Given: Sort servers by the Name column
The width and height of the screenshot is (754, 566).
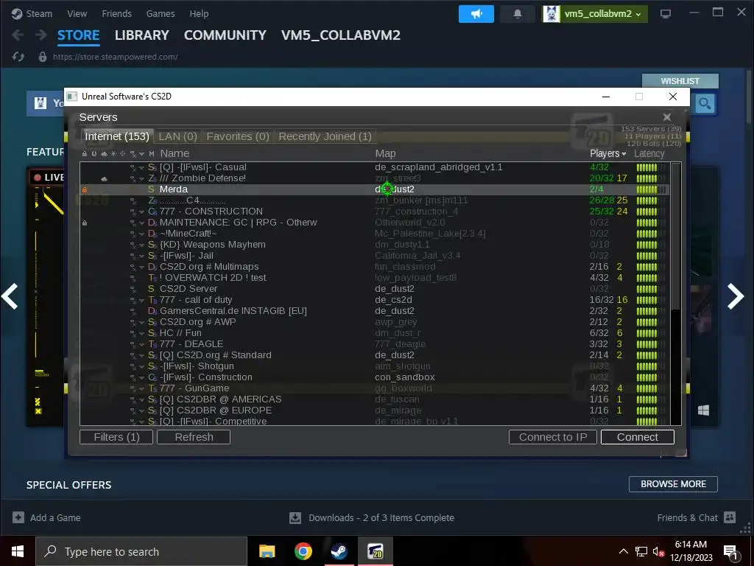Looking at the screenshot, I should pyautogui.click(x=175, y=153).
